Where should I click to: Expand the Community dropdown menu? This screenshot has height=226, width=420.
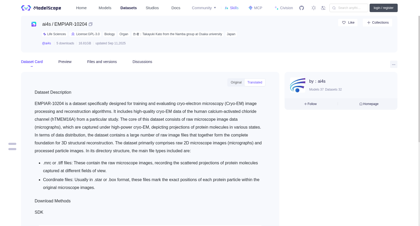[204, 8]
